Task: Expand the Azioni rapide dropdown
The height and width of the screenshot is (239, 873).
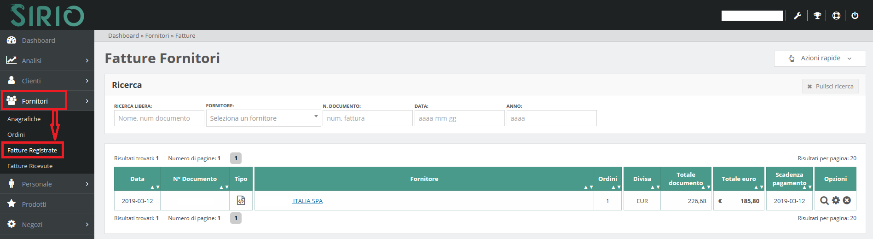Action: click(820, 58)
